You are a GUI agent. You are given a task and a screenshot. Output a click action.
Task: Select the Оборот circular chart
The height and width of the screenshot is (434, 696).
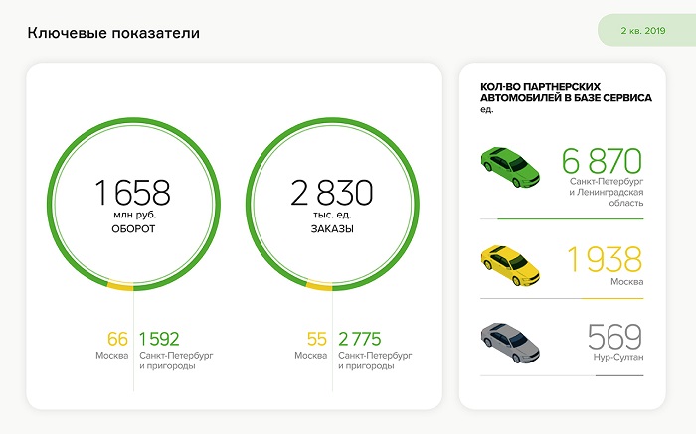(133, 206)
